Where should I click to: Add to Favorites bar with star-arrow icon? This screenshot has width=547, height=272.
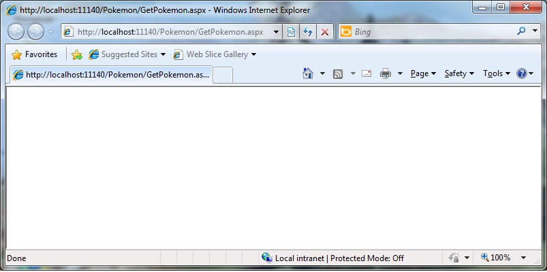[x=77, y=54]
